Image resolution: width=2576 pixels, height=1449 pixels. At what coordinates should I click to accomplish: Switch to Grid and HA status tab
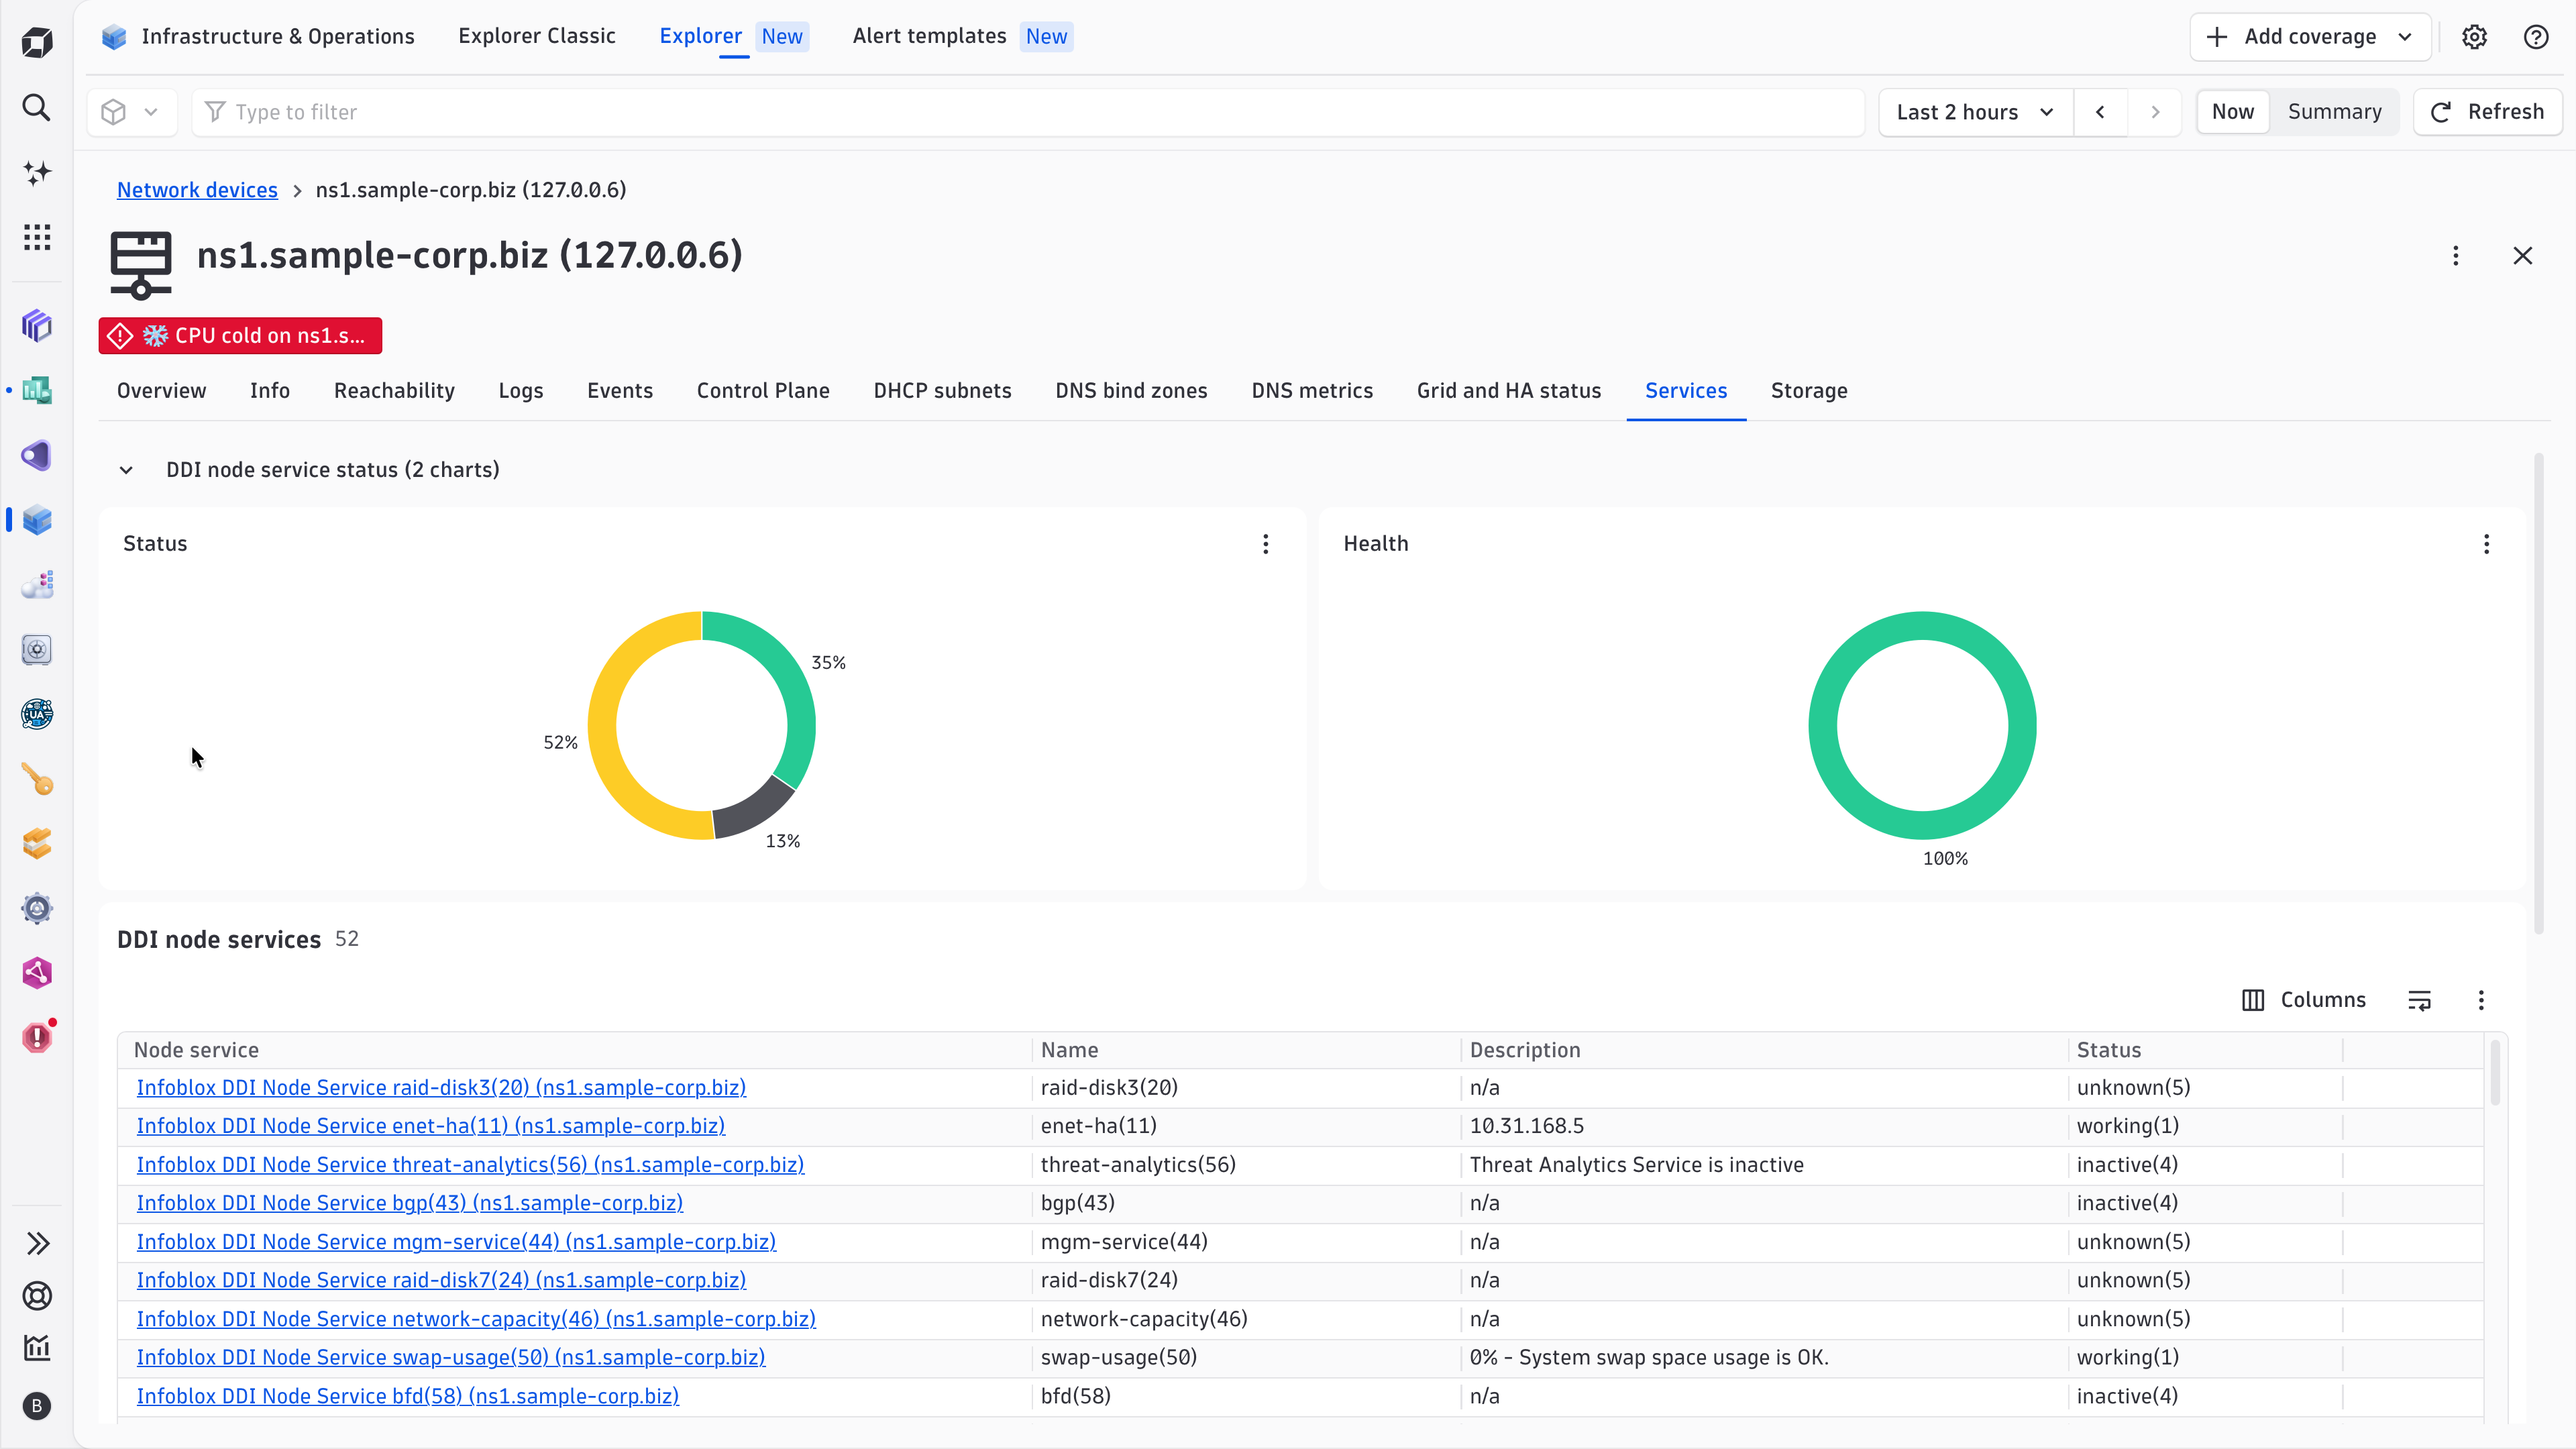[x=1508, y=391]
